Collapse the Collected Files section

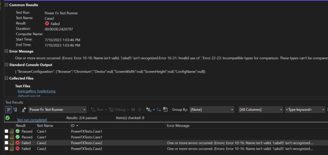point(6,78)
